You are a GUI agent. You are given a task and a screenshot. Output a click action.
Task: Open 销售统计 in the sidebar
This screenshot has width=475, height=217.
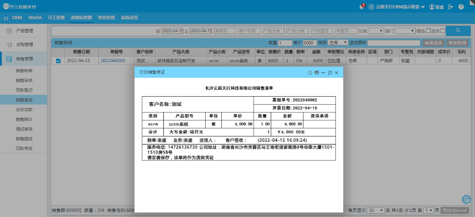click(24, 119)
